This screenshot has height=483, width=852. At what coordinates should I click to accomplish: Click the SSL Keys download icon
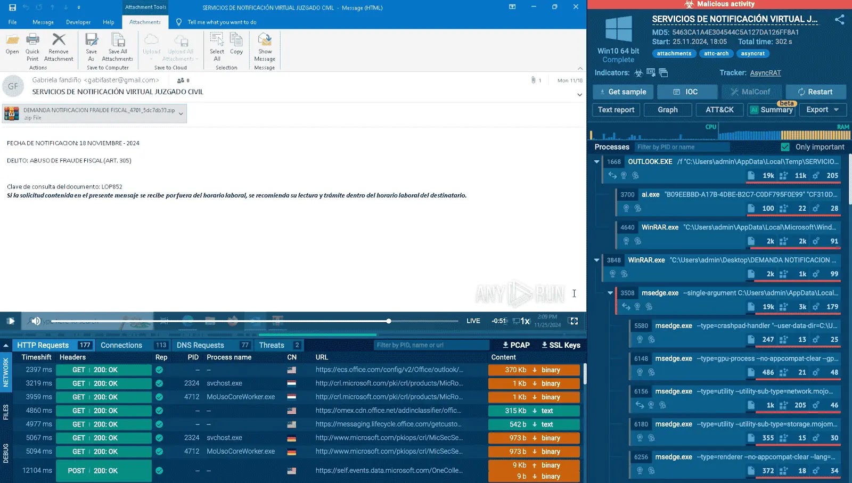click(x=560, y=345)
